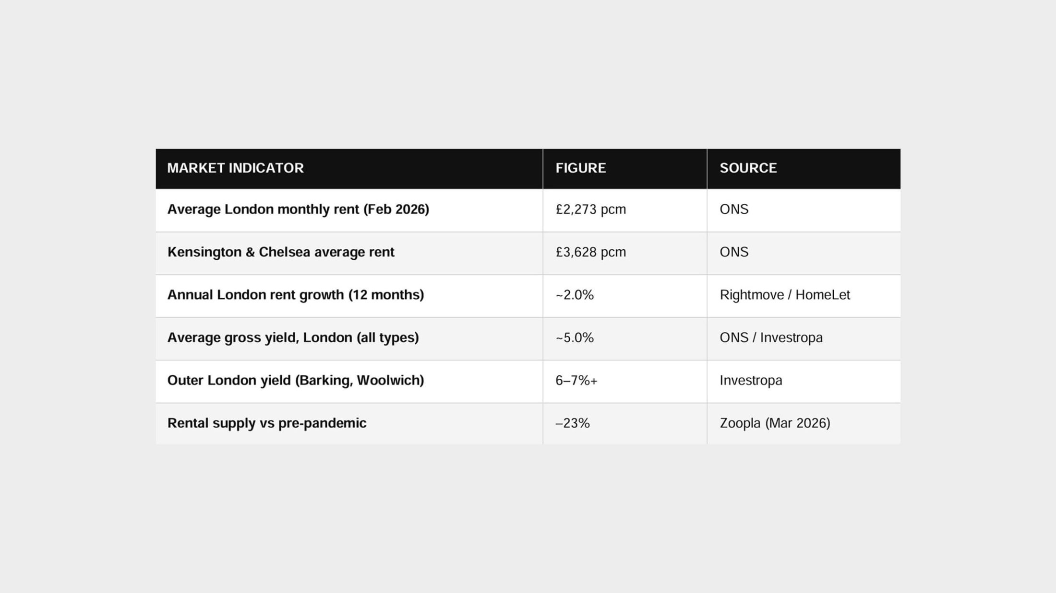The image size is (1056, 593).
Task: Select Average London monthly rent row label
Action: point(298,209)
